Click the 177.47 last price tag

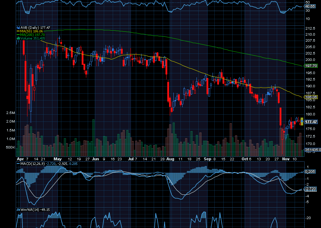click(310, 122)
